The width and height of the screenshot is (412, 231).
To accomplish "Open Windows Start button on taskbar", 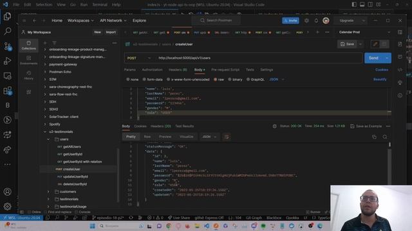I will (92, 226).
